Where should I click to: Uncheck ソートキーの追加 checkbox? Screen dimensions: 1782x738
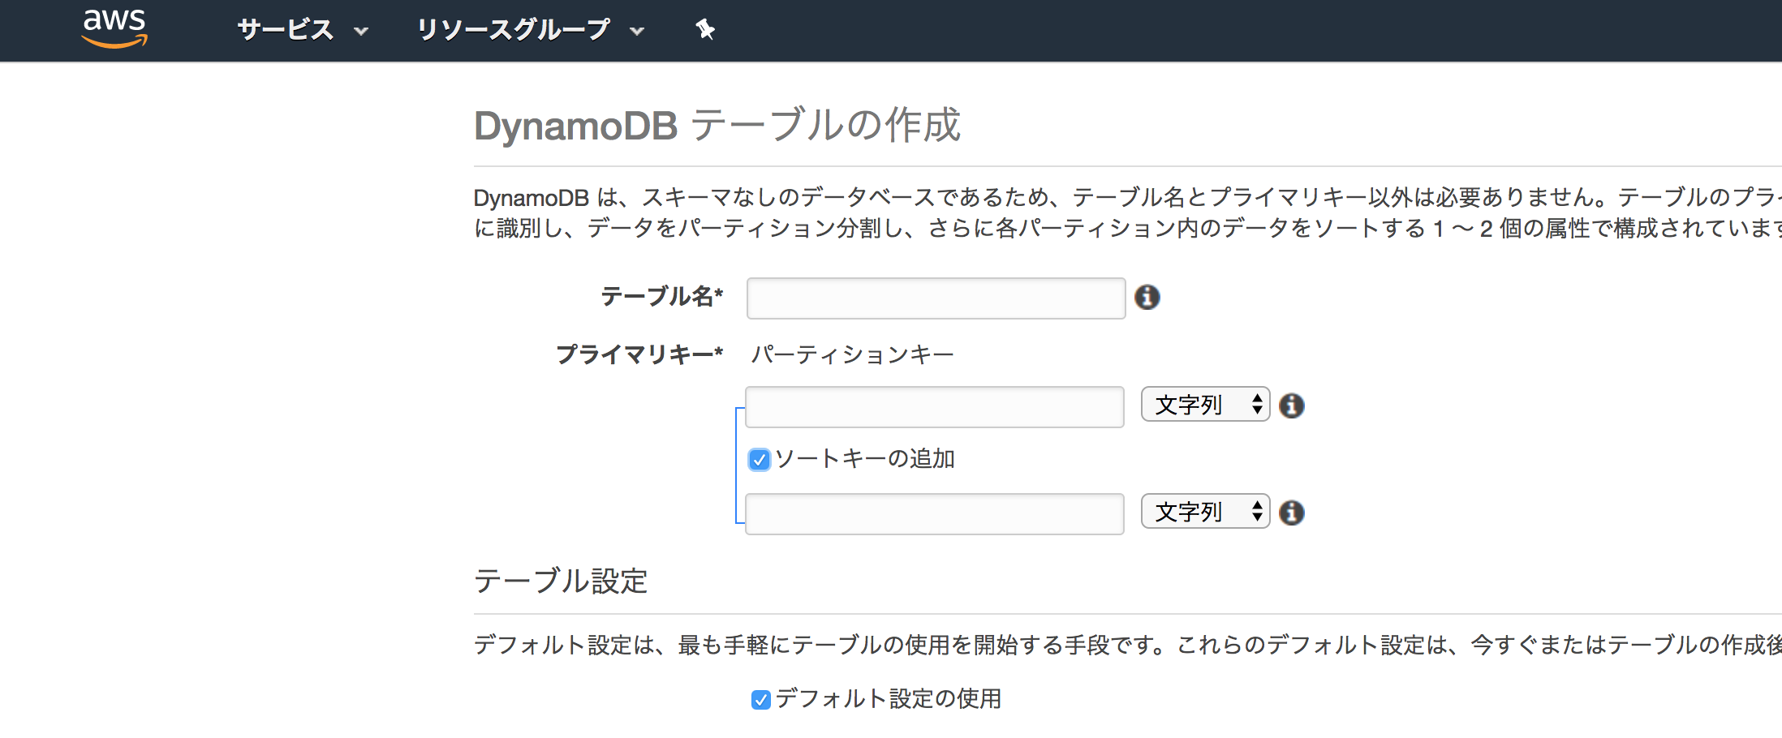pos(759,460)
